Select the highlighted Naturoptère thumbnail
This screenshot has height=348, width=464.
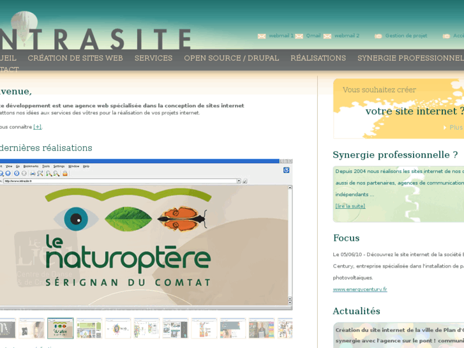click(x=61, y=328)
